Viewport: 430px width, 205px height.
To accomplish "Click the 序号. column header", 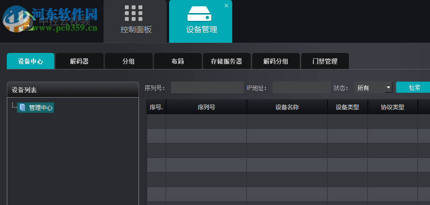I will click(156, 107).
